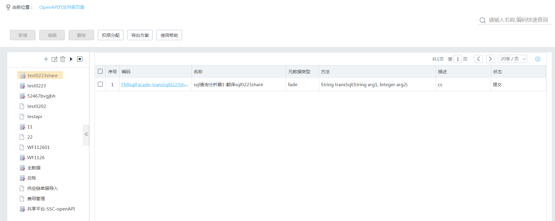The image size is (555, 221).
Task: Open the 20条/页 page size dropdown
Action: pyautogui.click(x=512, y=59)
